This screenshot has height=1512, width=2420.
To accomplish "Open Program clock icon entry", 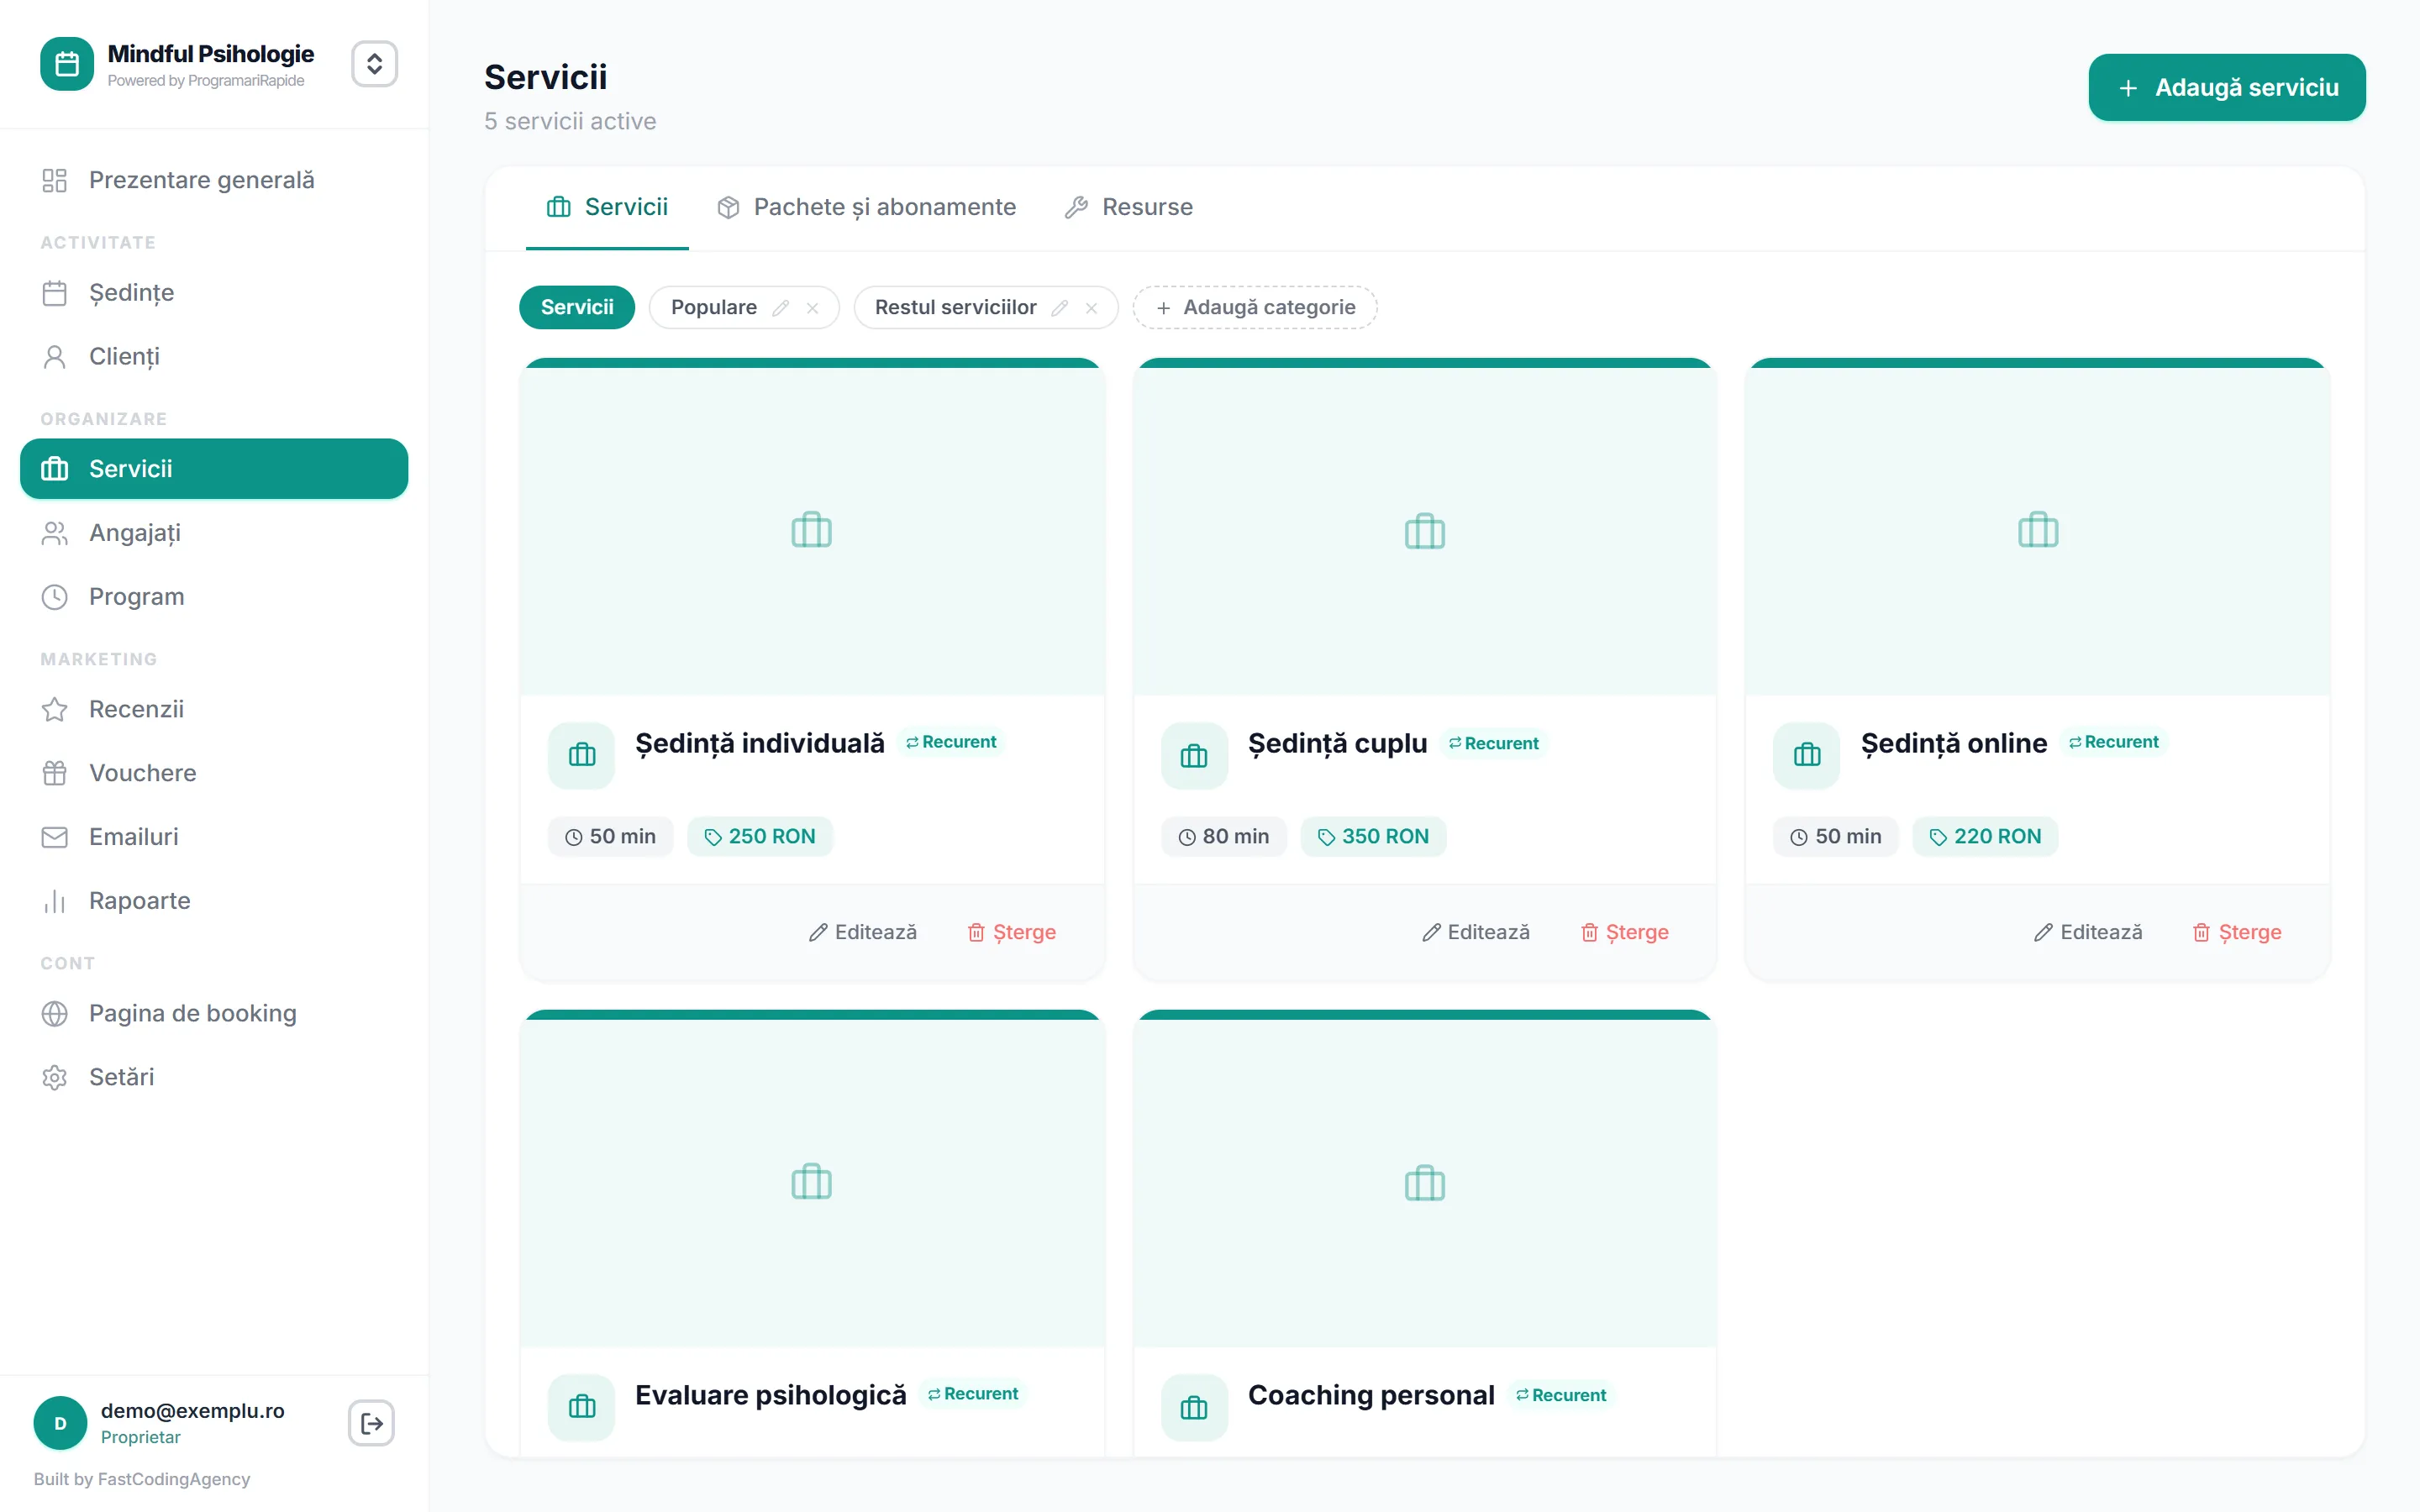I will coord(214,597).
